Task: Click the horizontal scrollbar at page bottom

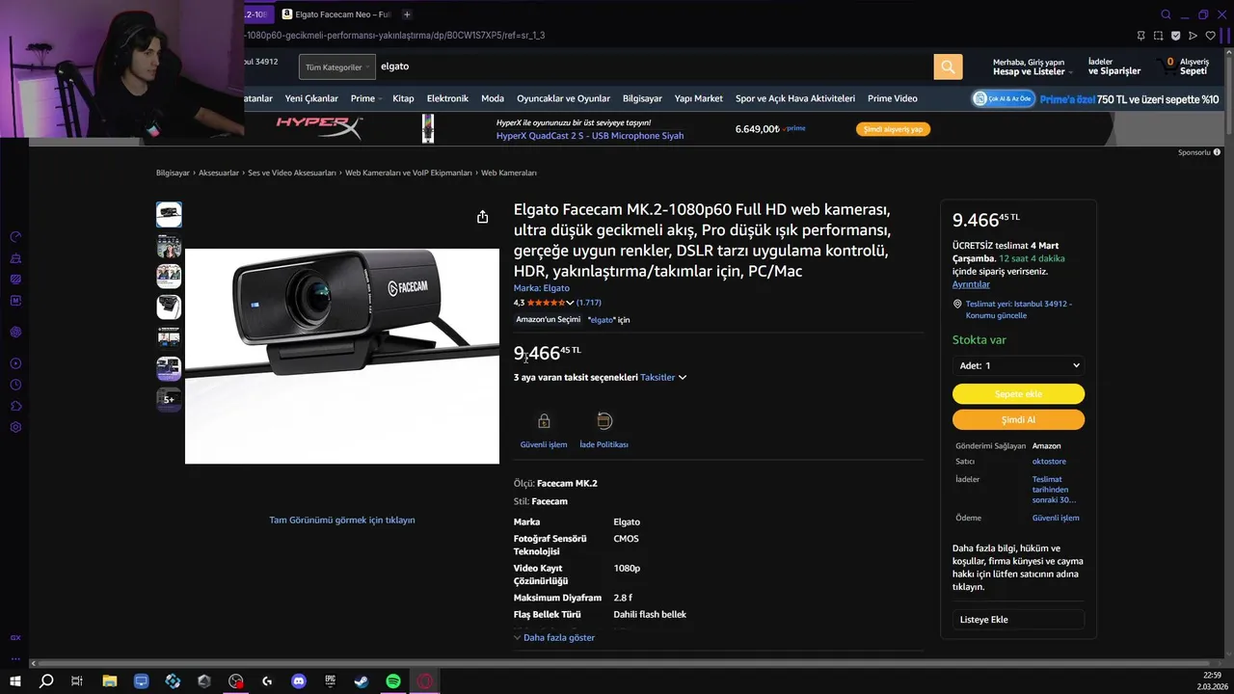Action: 627,663
